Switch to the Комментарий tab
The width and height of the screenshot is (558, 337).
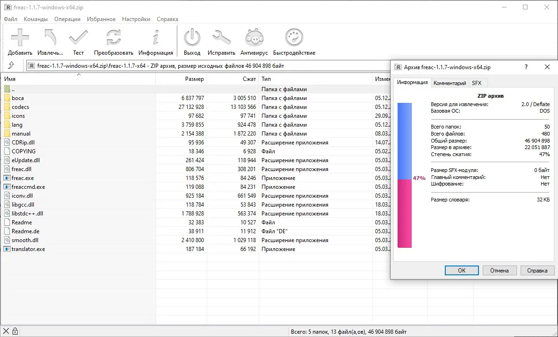(449, 83)
